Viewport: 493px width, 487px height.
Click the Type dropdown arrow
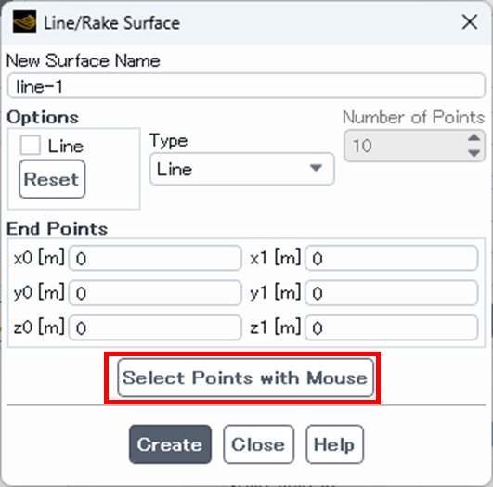point(316,168)
